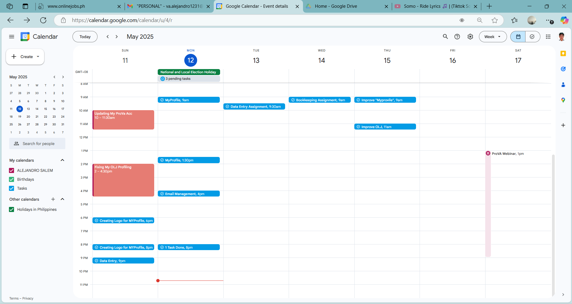572x304 pixels.
Task: Open Data Entry Assignment 9:30am task
Action: (254, 107)
